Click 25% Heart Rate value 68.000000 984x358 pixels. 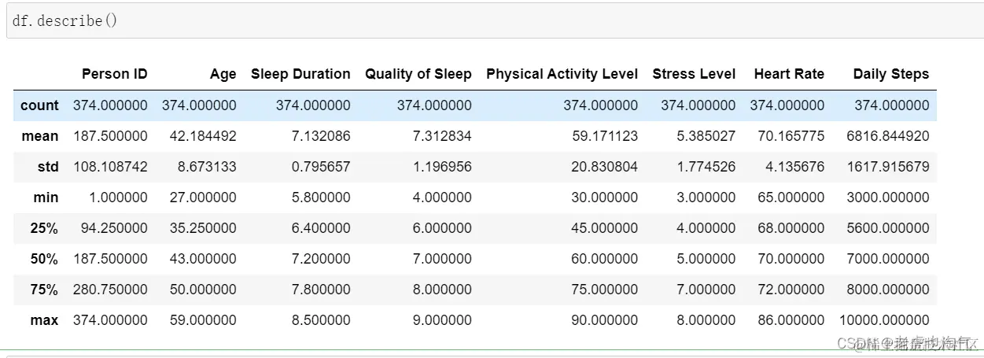click(x=791, y=228)
